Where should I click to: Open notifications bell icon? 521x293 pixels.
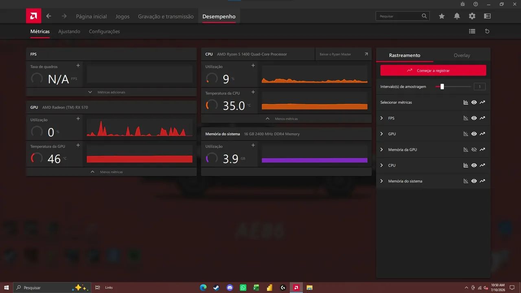click(x=457, y=16)
